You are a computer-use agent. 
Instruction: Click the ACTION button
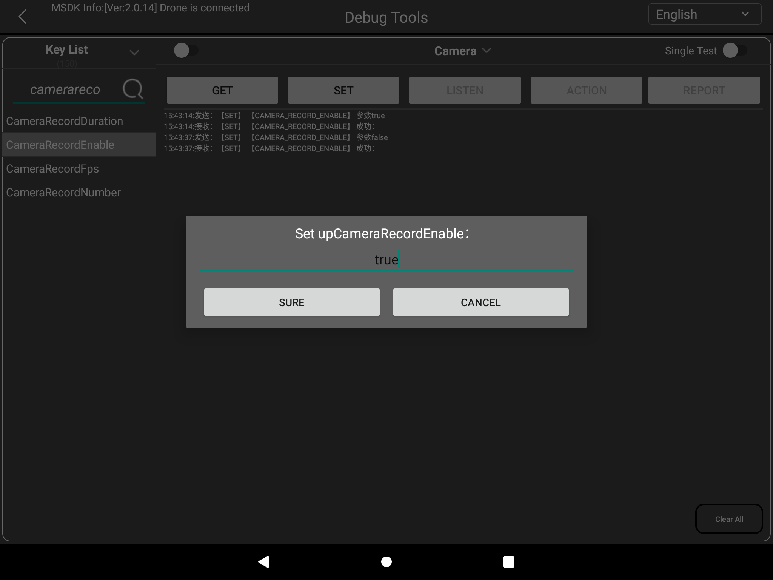coord(587,90)
